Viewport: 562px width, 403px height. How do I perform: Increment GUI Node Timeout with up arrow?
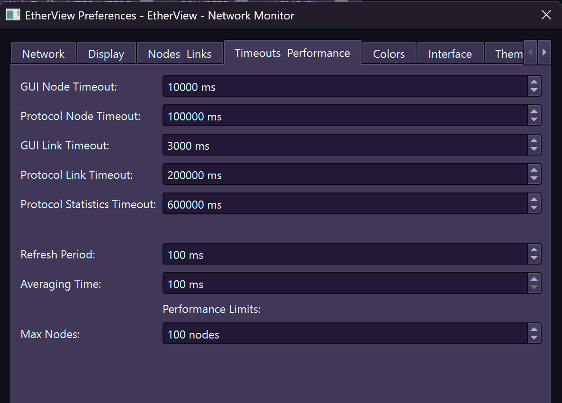pos(535,82)
